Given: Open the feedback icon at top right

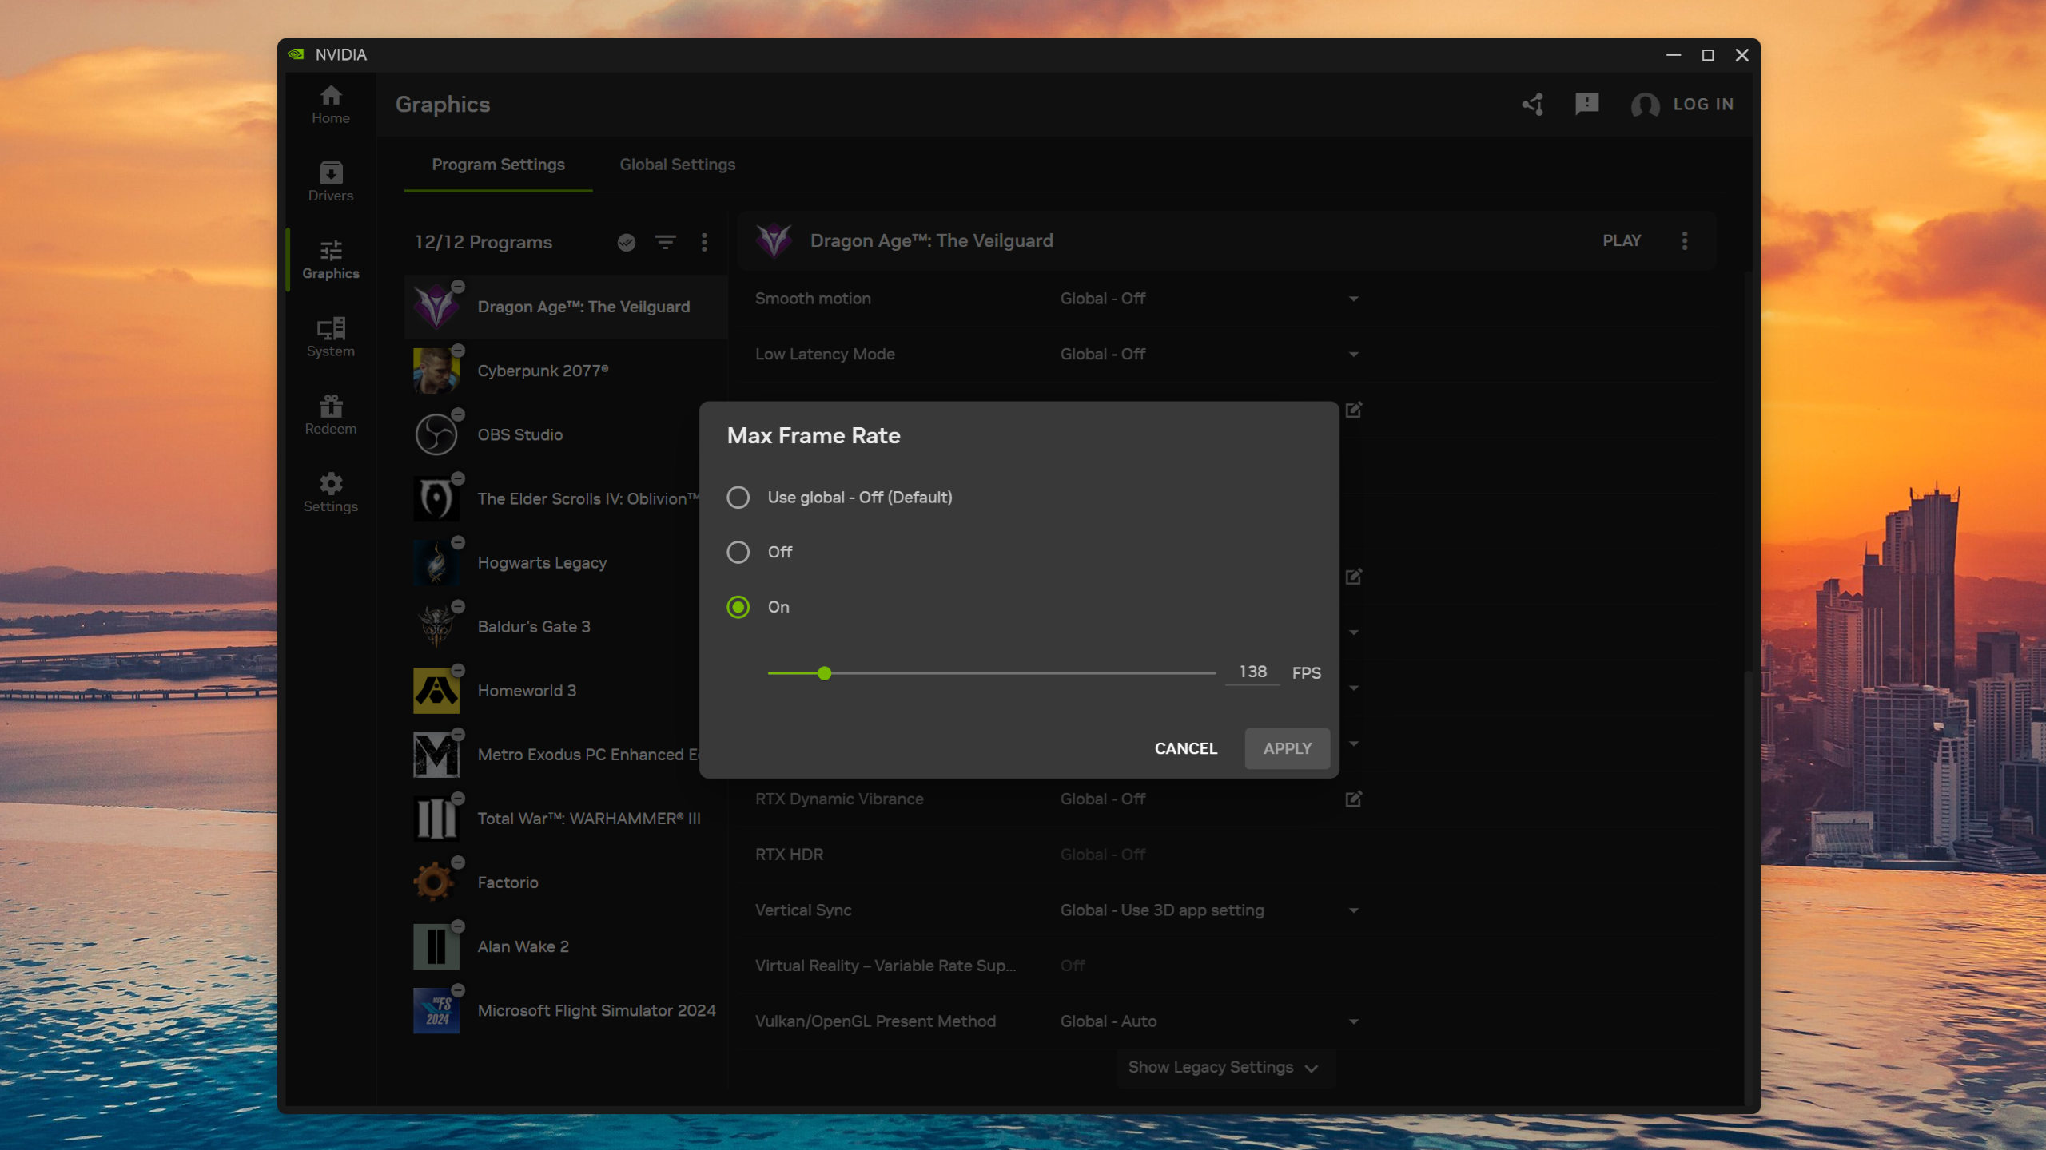Looking at the screenshot, I should [1586, 104].
